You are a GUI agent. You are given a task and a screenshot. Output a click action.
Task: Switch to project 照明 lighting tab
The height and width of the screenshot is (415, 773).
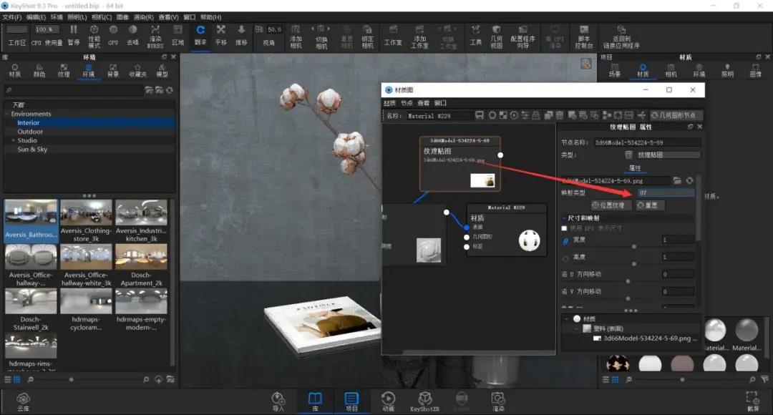click(727, 71)
